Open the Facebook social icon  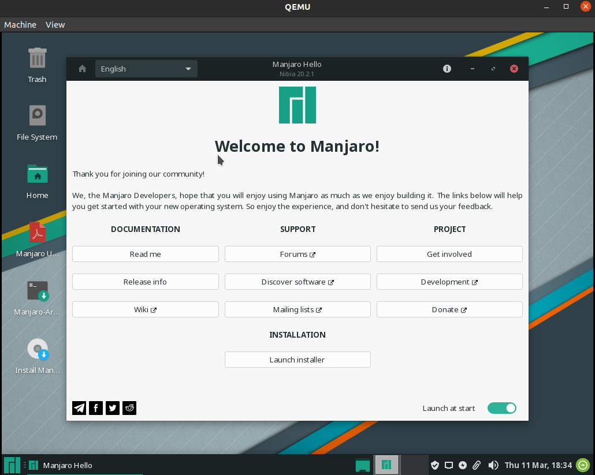point(95,408)
